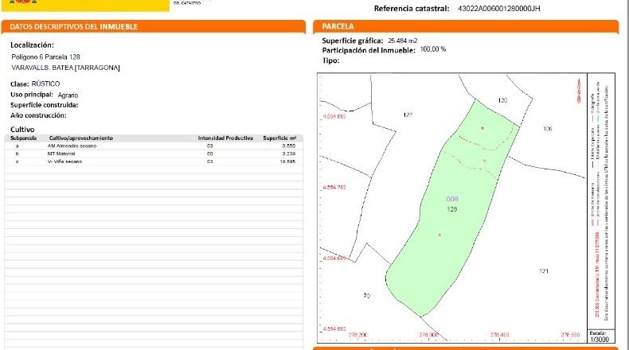
Task: Select the subparcela 'c' cell in table
Action: [x=17, y=161]
